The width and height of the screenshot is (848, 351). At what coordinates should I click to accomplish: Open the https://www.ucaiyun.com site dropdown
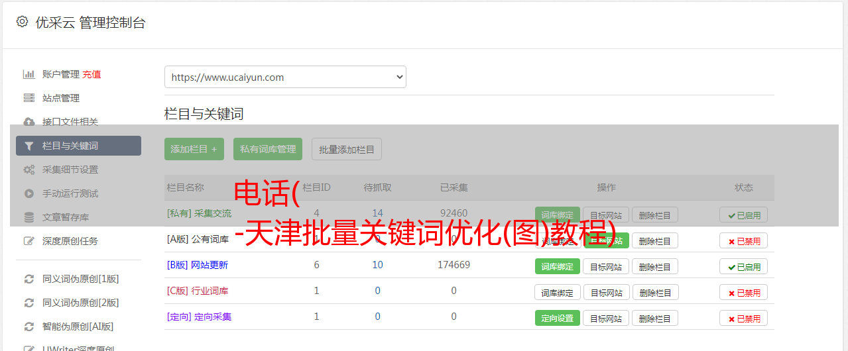pos(285,77)
